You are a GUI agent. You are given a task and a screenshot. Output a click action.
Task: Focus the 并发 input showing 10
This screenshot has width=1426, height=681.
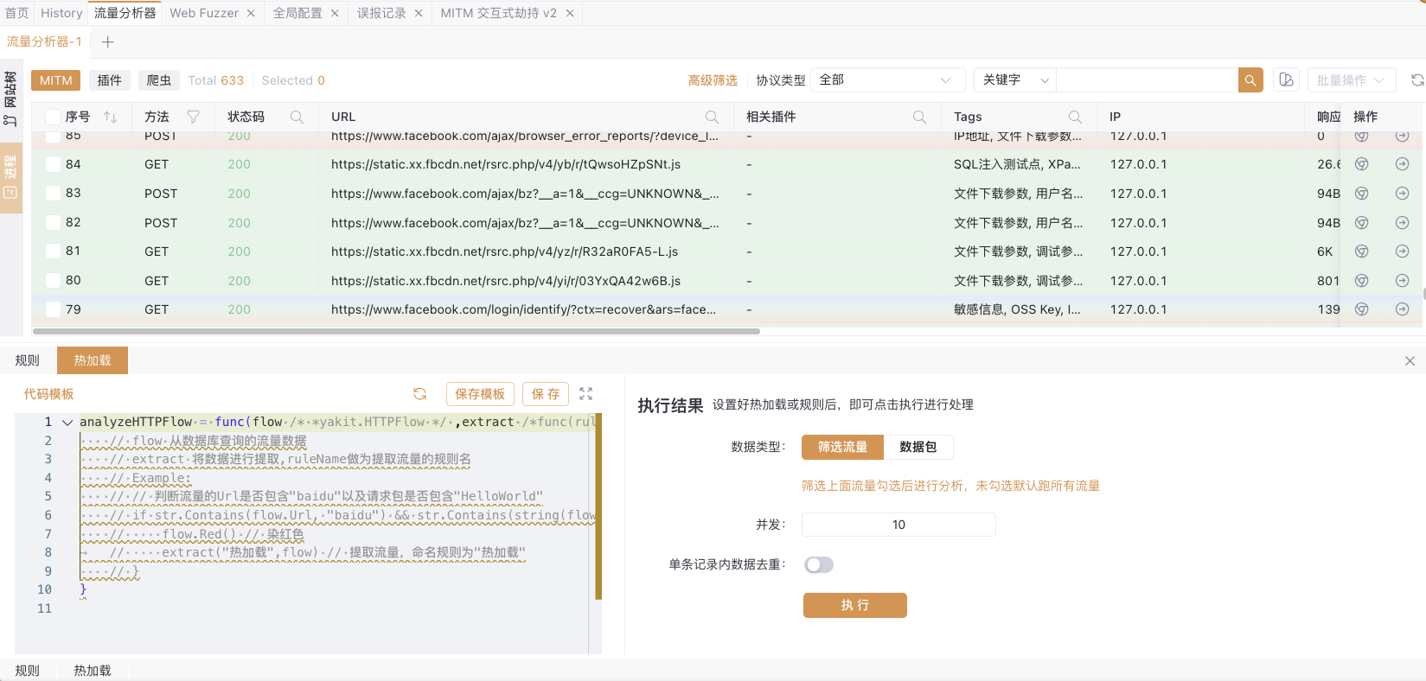(x=898, y=525)
